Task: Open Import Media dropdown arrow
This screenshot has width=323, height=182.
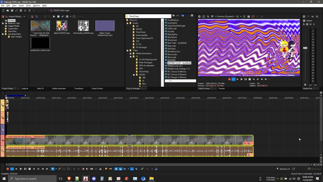Action: pyautogui.click(x=24, y=16)
